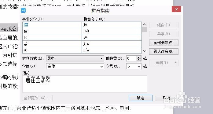Click pinyin field containing zhù
Screen dimensions: 213x114
click(112, 31)
